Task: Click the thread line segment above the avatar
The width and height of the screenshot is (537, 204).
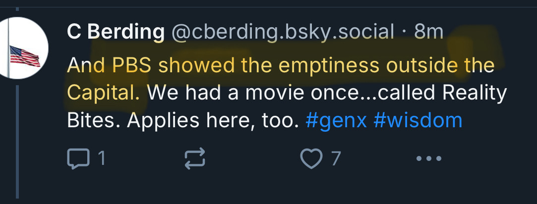Action: click(17, 8)
